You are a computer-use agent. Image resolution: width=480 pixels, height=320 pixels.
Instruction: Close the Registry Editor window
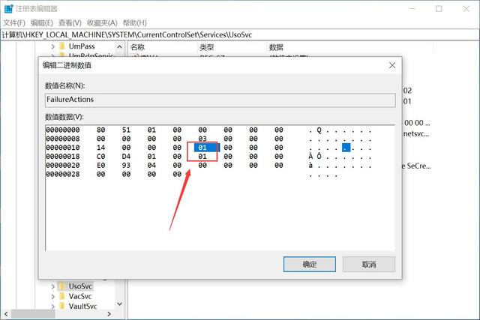466,9
